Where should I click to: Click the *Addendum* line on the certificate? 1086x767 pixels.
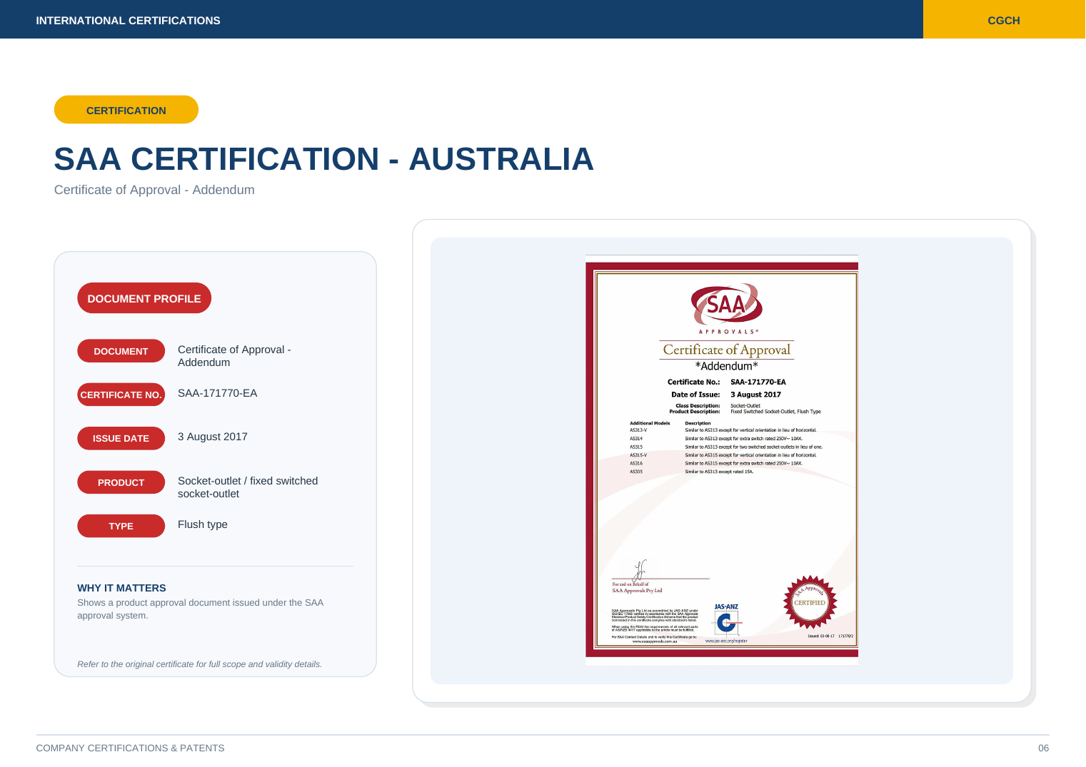coord(727,366)
